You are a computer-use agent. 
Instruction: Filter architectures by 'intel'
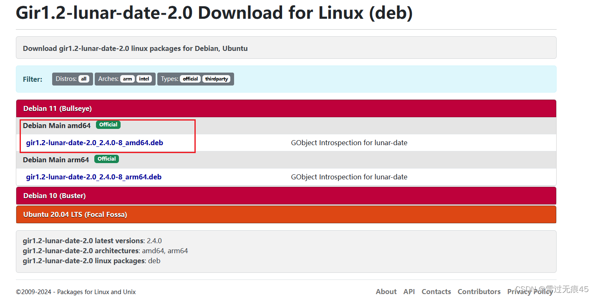pos(144,79)
